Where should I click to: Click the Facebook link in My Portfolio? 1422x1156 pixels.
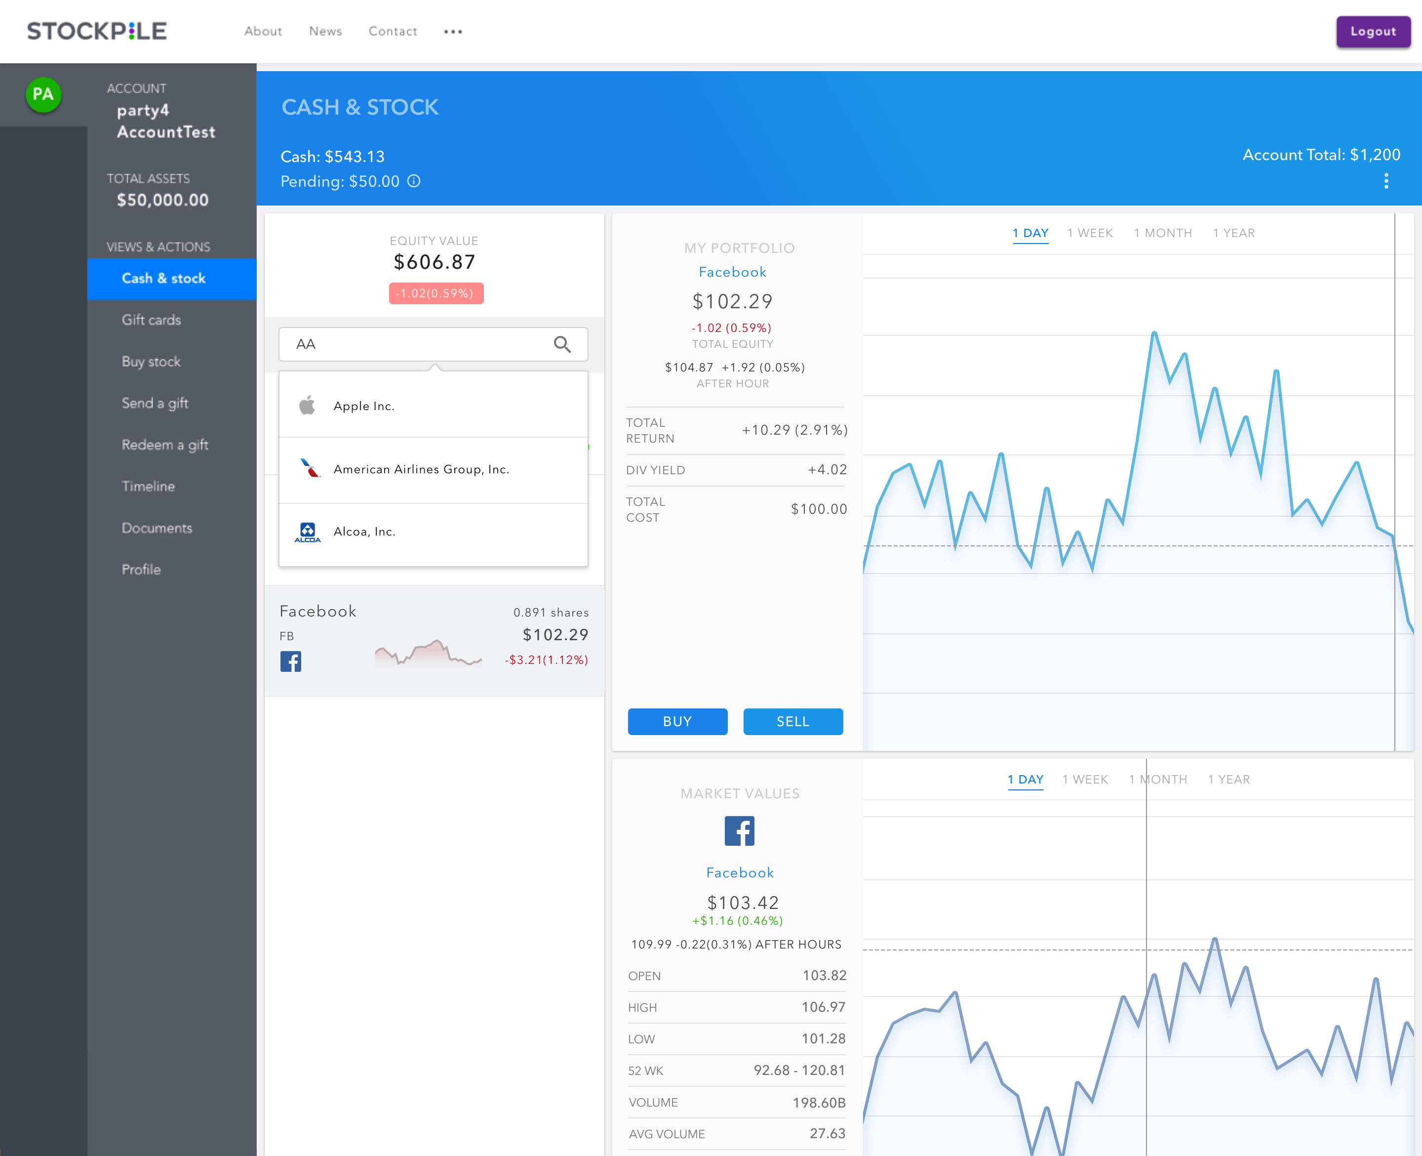pos(732,272)
